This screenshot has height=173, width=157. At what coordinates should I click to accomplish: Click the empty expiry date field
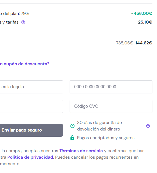coord(32,106)
